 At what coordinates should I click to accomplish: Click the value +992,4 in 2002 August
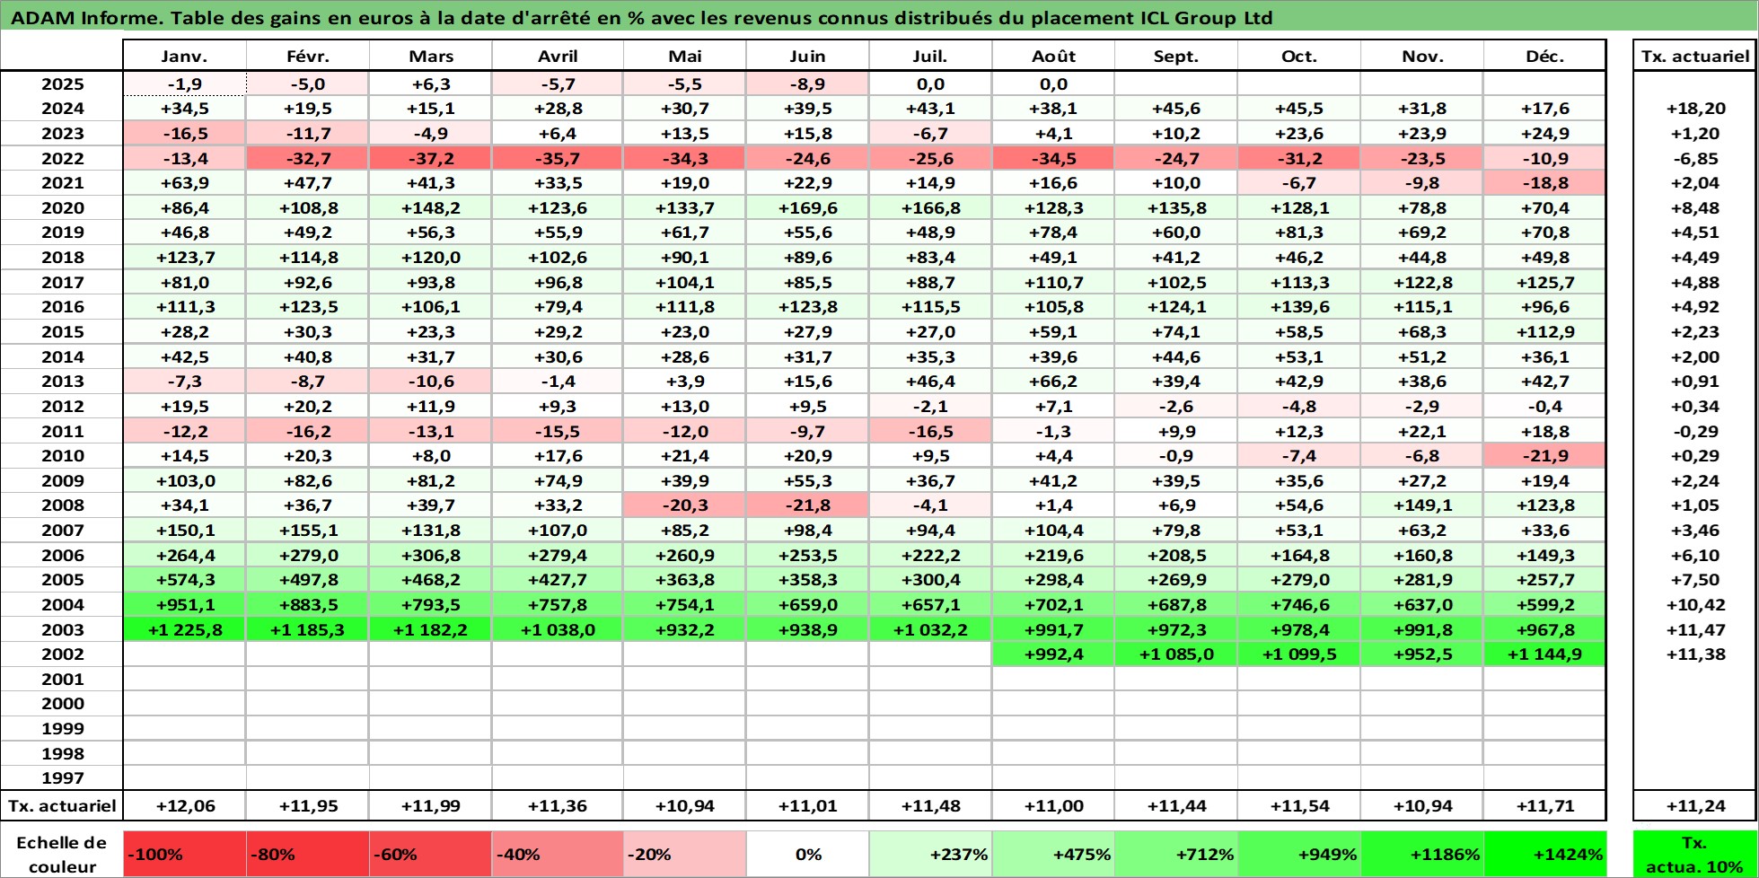(x=1053, y=654)
